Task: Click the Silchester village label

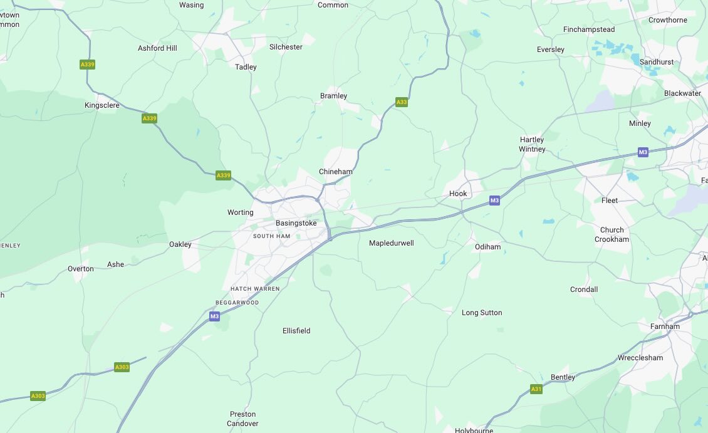Action: (286, 47)
